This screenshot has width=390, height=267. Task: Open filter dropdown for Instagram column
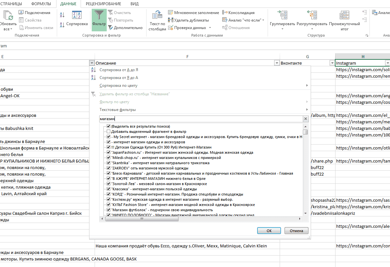[387, 63]
